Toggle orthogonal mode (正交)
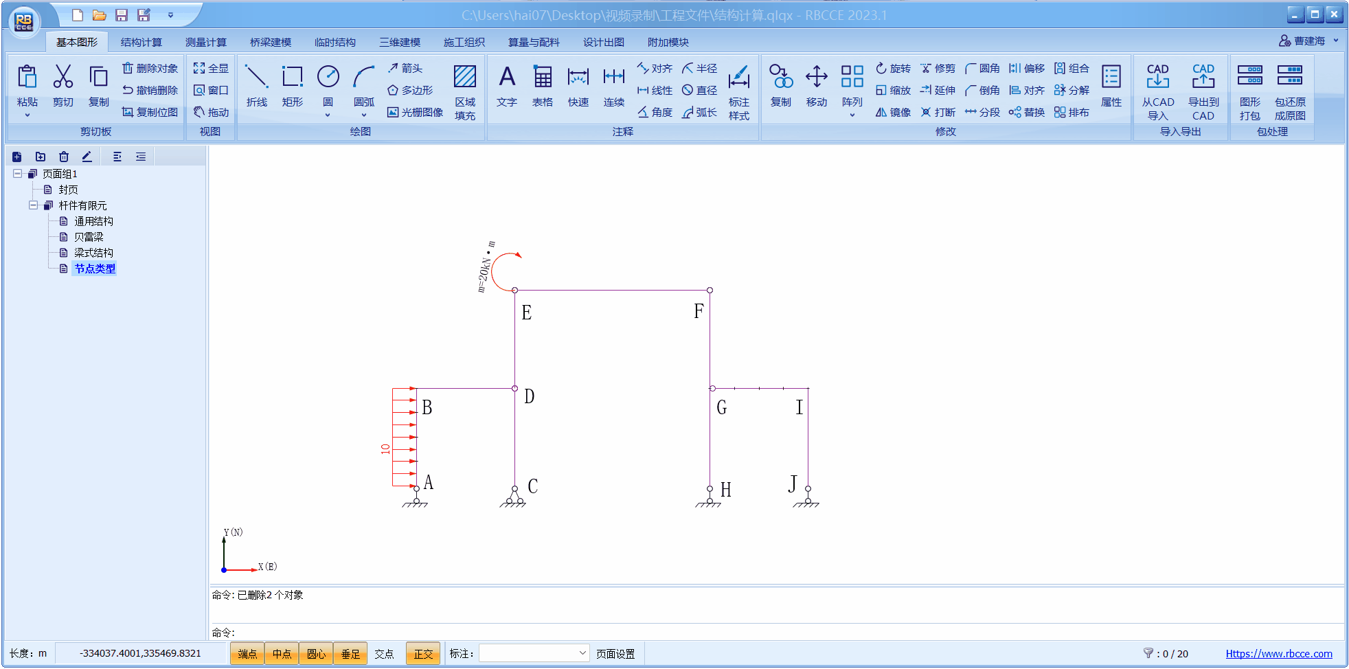 coord(423,653)
